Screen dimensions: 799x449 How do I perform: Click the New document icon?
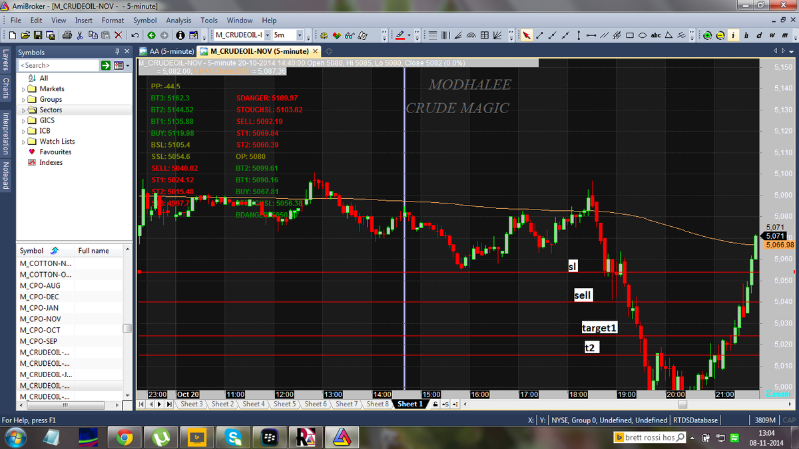(x=12, y=35)
